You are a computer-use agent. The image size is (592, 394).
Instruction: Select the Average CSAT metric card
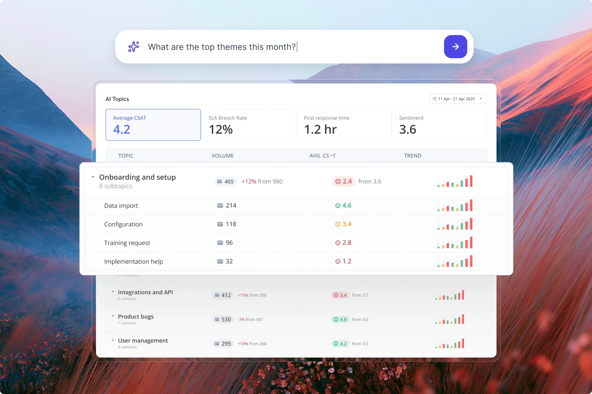click(x=153, y=125)
